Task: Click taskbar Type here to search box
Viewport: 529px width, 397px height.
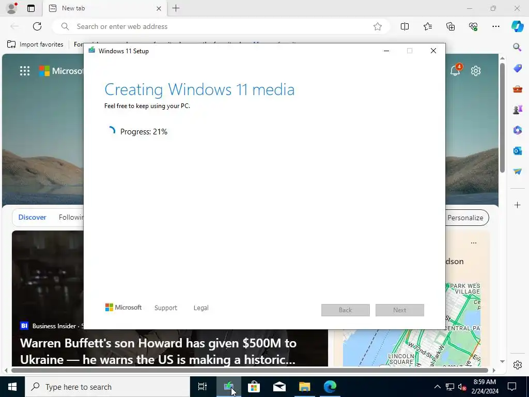Action: tap(107, 387)
